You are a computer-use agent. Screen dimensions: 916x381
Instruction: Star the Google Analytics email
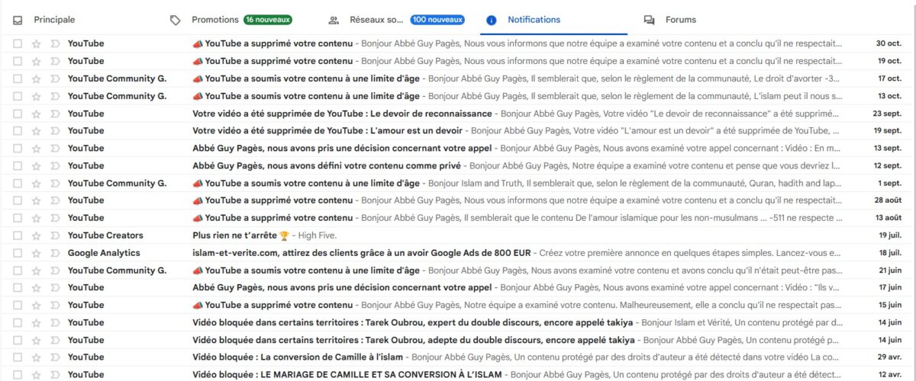coord(36,253)
